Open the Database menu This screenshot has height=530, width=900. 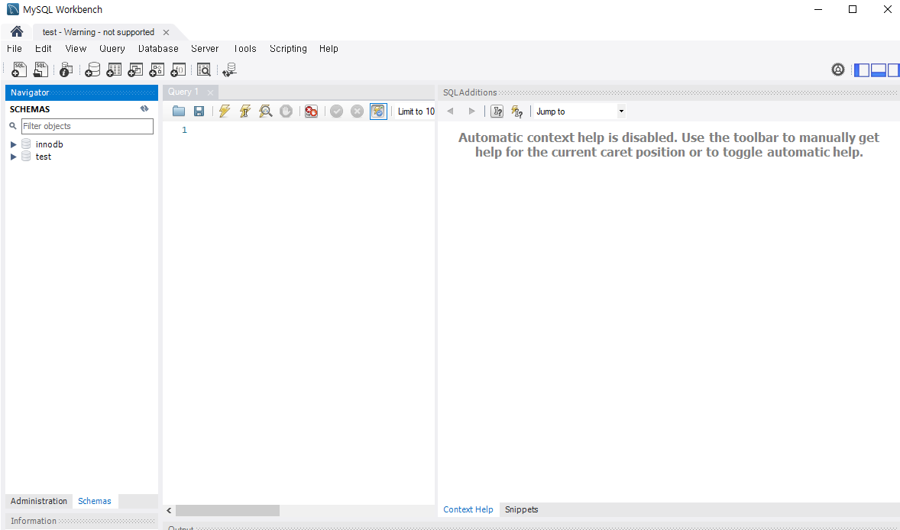(158, 49)
